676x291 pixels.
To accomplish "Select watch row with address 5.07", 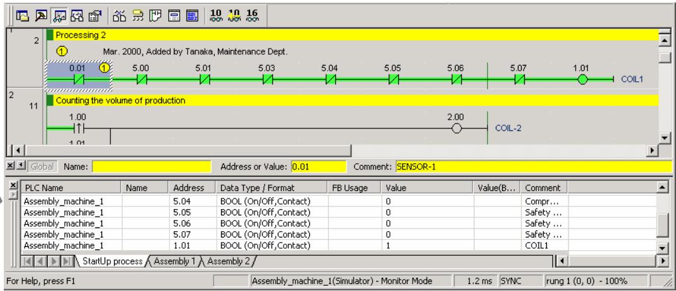I will (338, 234).
